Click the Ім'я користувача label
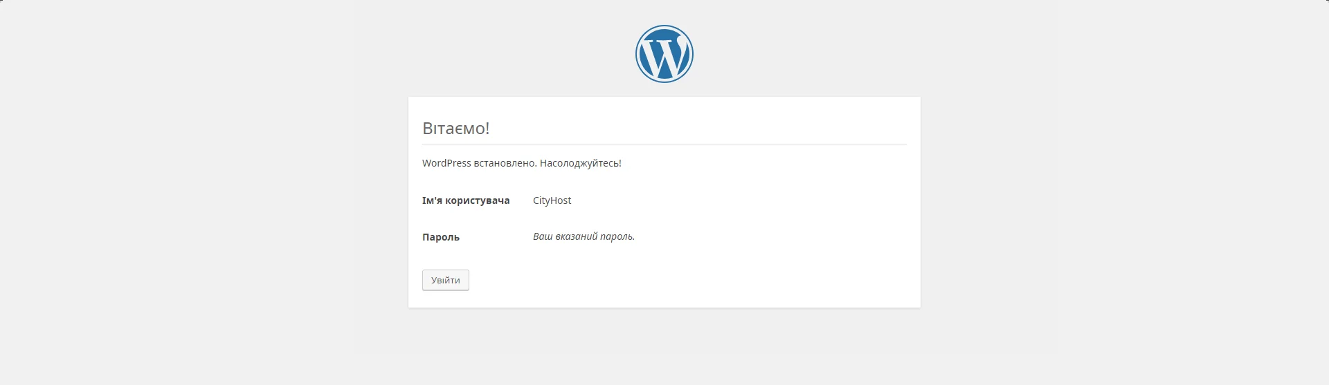 tap(466, 200)
